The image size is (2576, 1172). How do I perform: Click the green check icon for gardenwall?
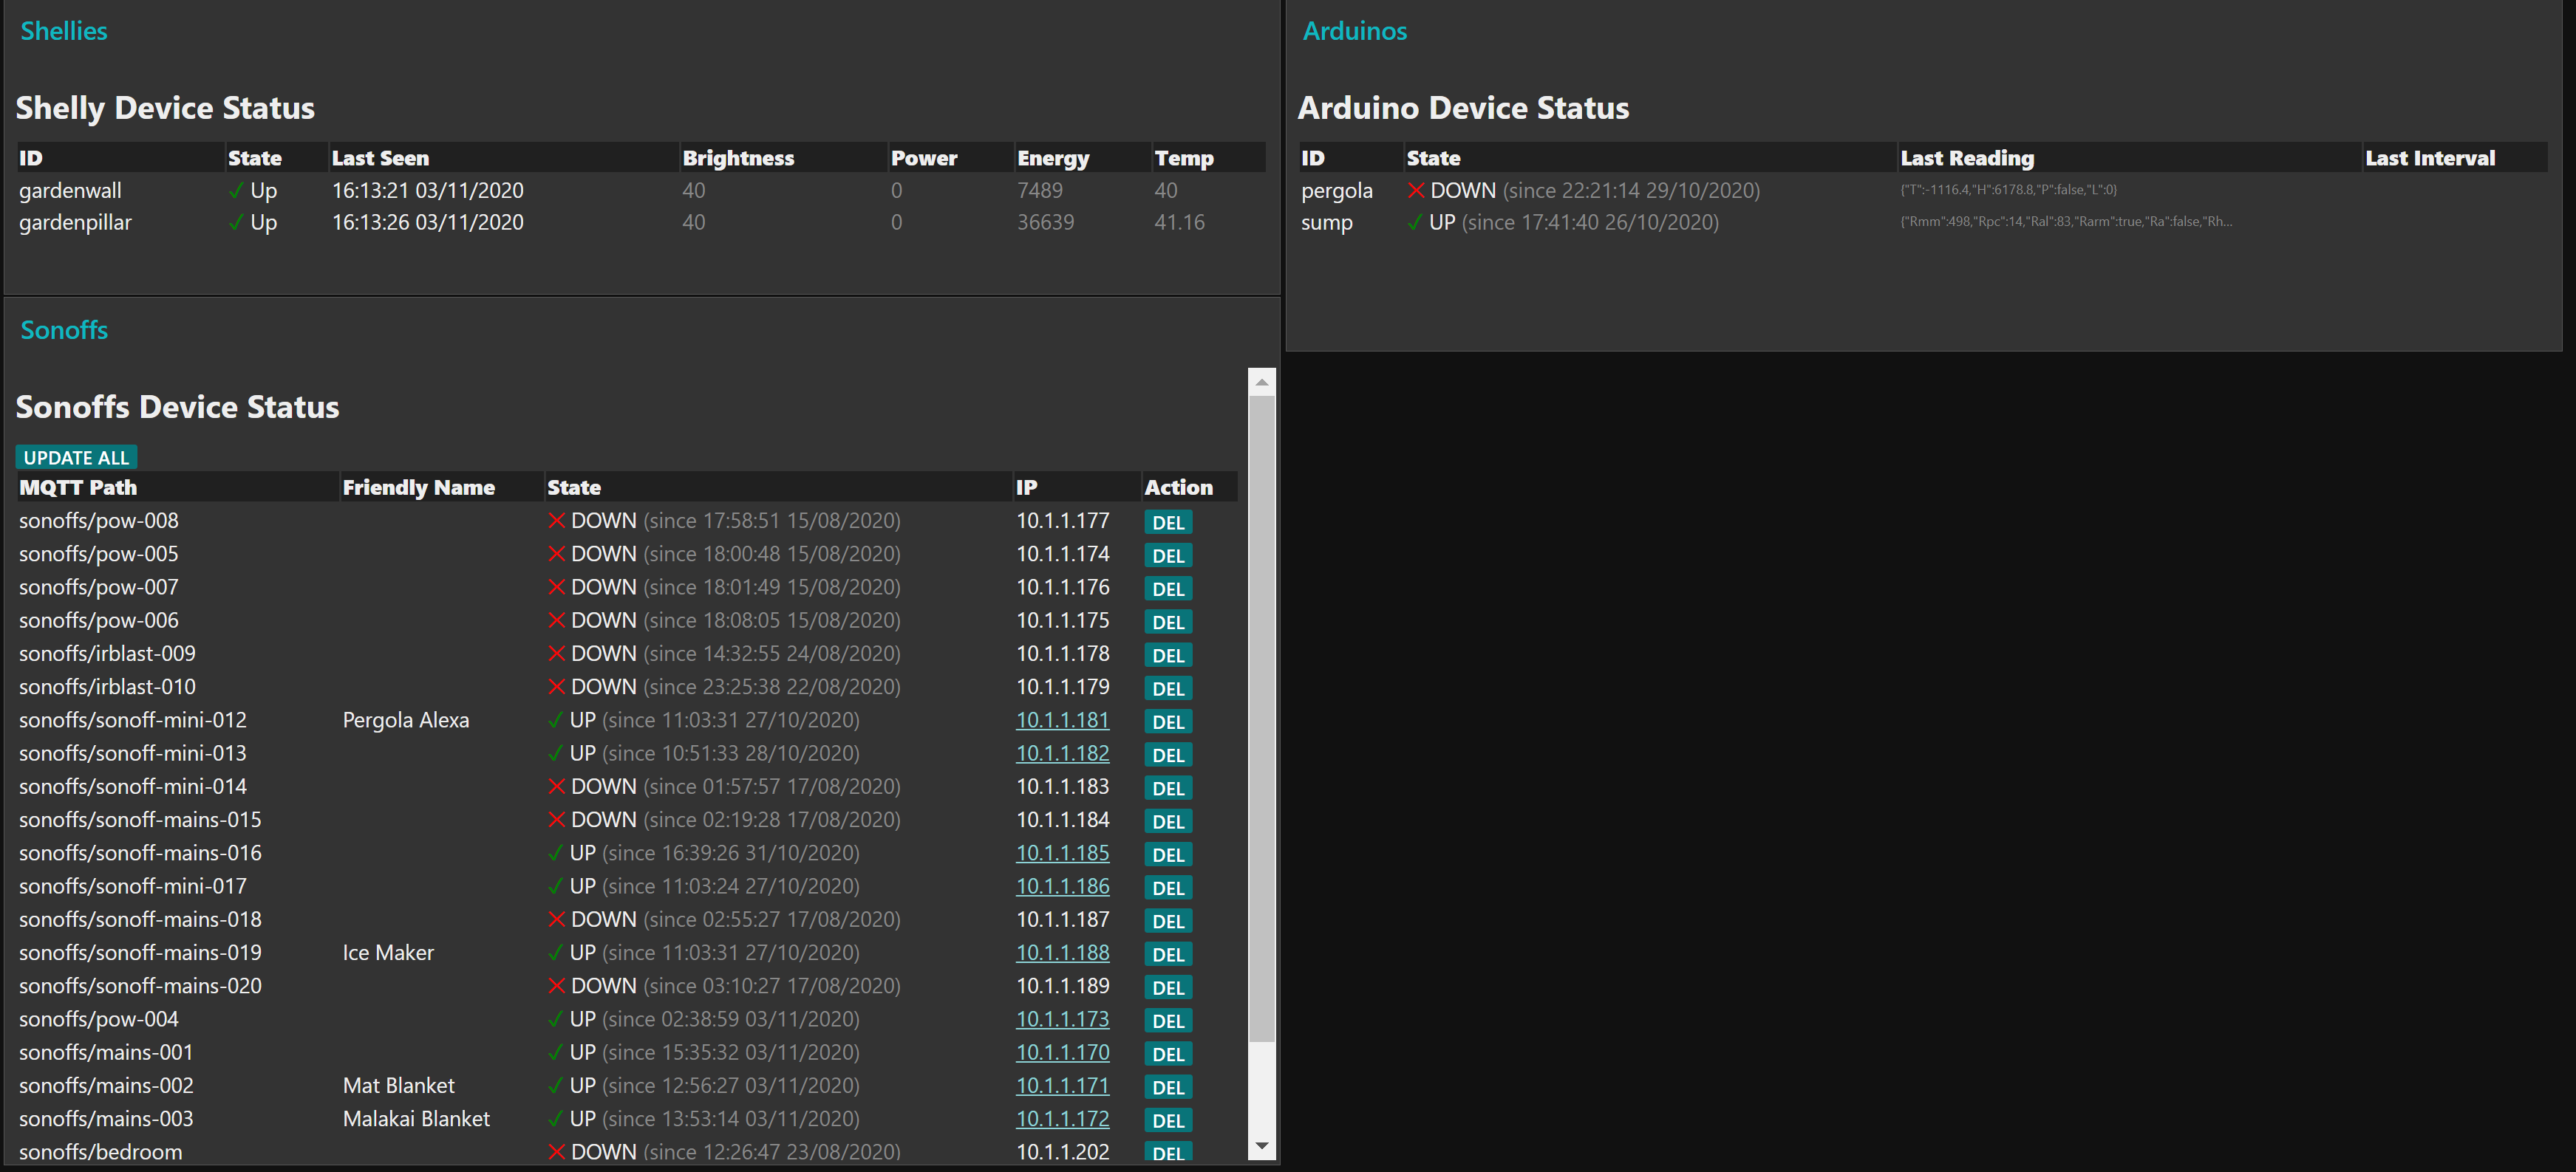pyautogui.click(x=236, y=190)
